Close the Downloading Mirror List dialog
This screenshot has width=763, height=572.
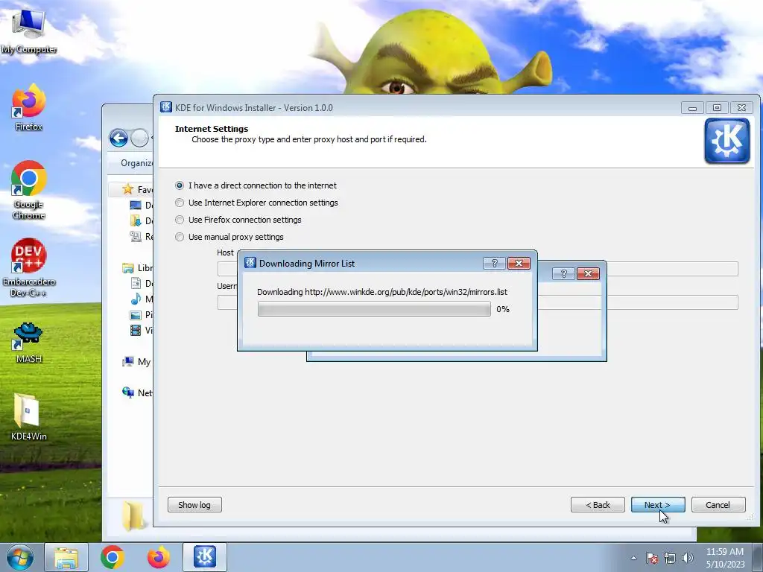[x=519, y=263]
